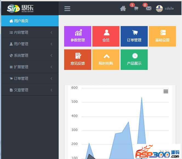Click the cart icon on blue 订单管理 tile

click(135, 32)
